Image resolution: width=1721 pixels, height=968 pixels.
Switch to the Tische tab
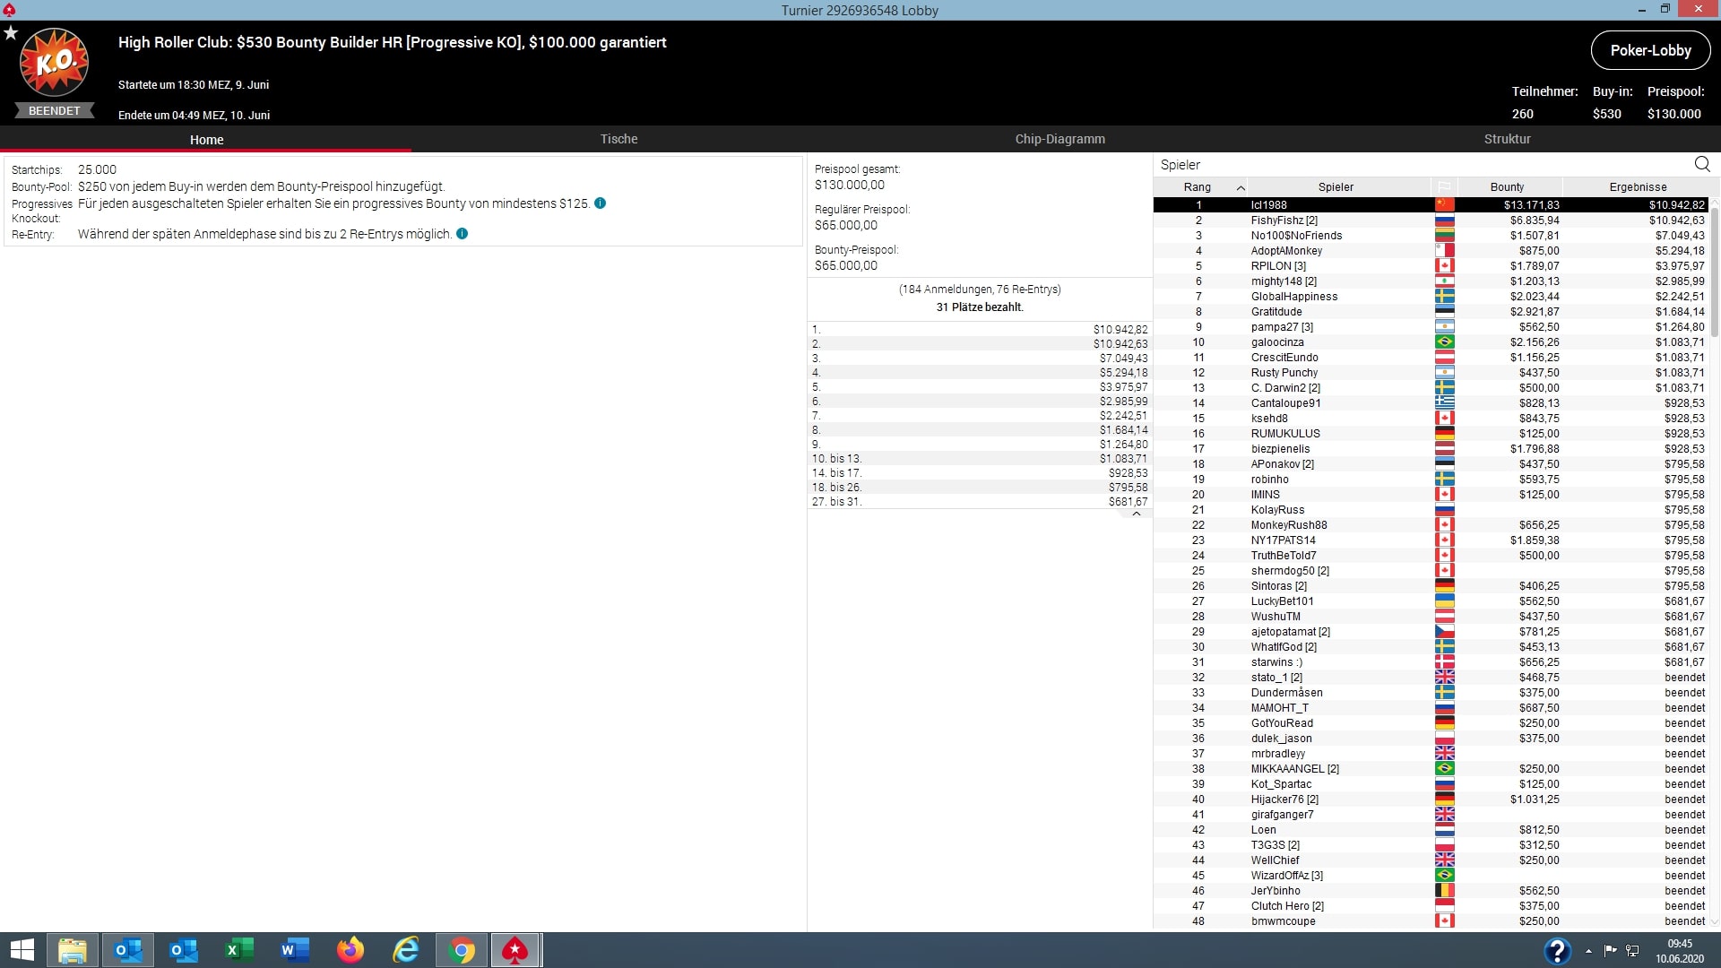(x=618, y=139)
